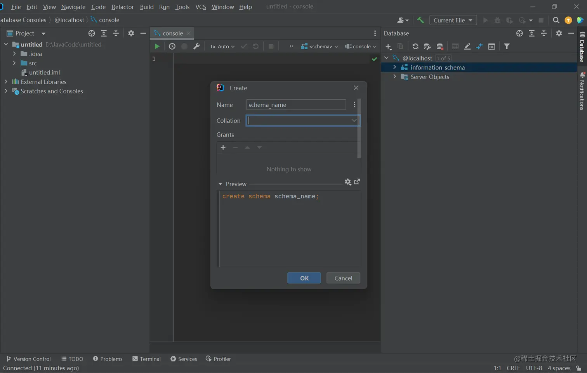Screen dimensions: 587x373
Task: Open the Collation dropdown
Action: coord(354,121)
